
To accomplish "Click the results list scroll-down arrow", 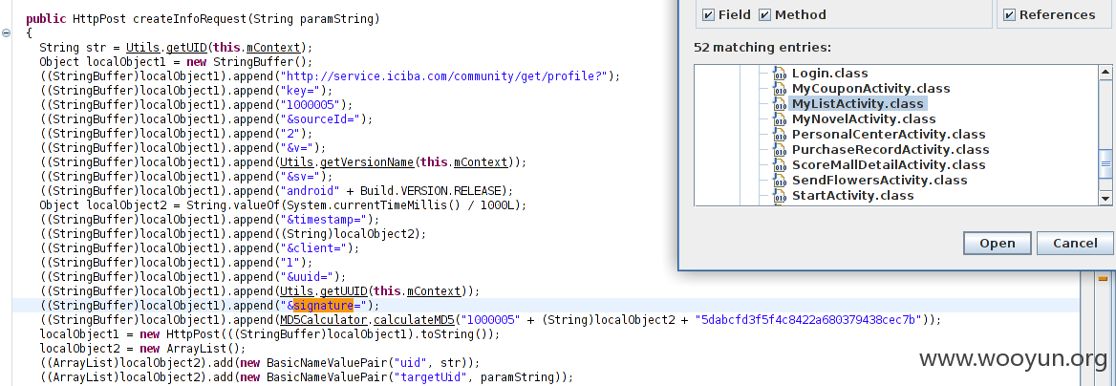I will click(x=1105, y=199).
